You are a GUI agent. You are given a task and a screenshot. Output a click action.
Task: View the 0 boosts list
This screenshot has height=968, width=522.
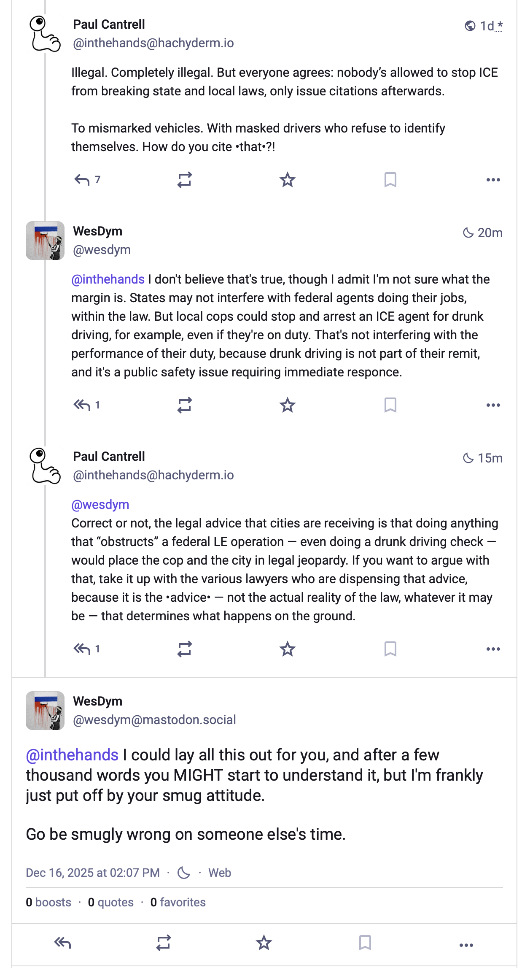pos(48,902)
